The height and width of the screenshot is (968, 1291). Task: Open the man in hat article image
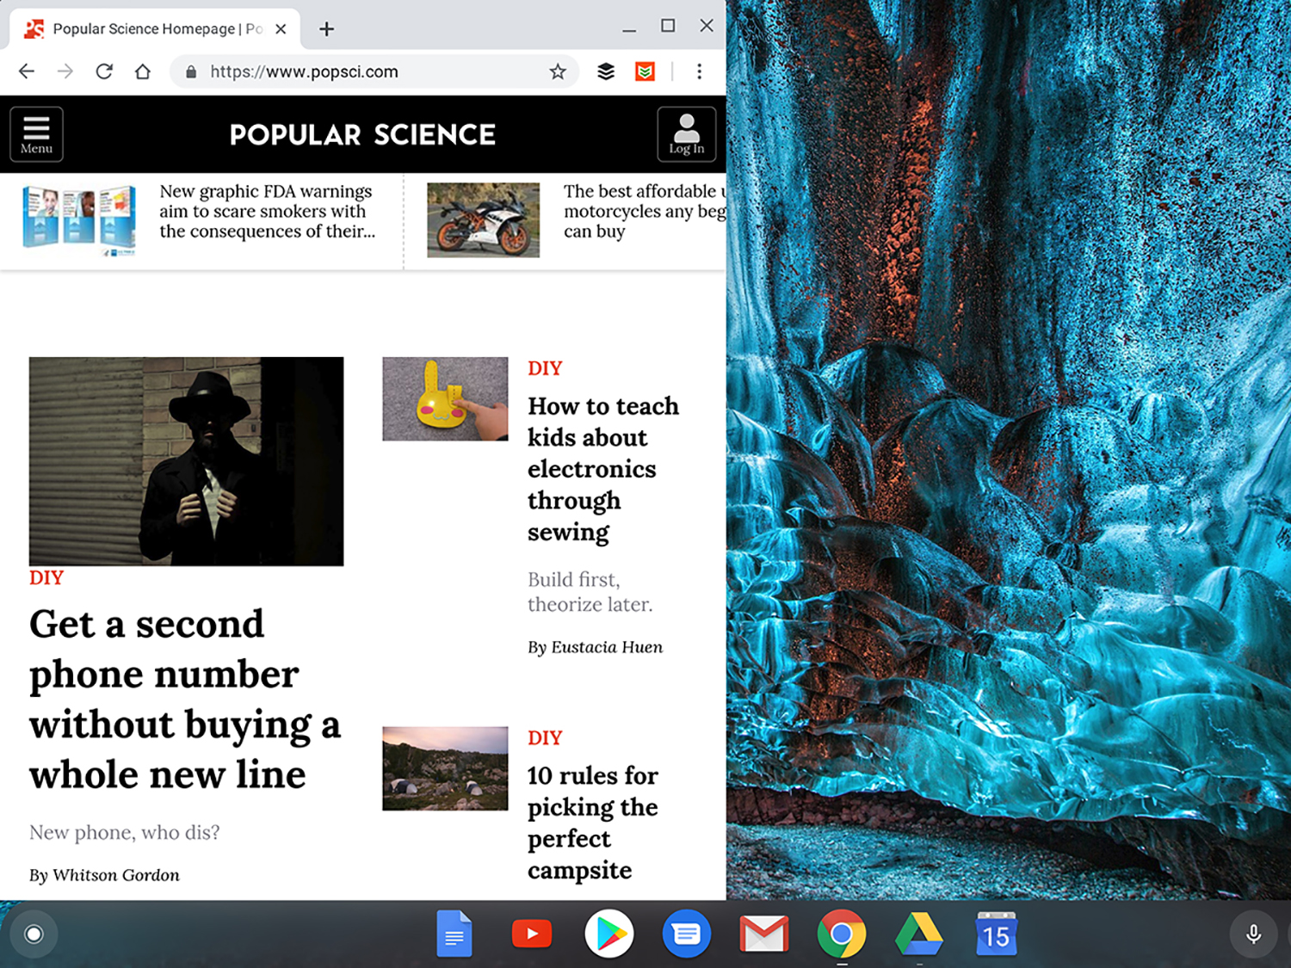(186, 461)
